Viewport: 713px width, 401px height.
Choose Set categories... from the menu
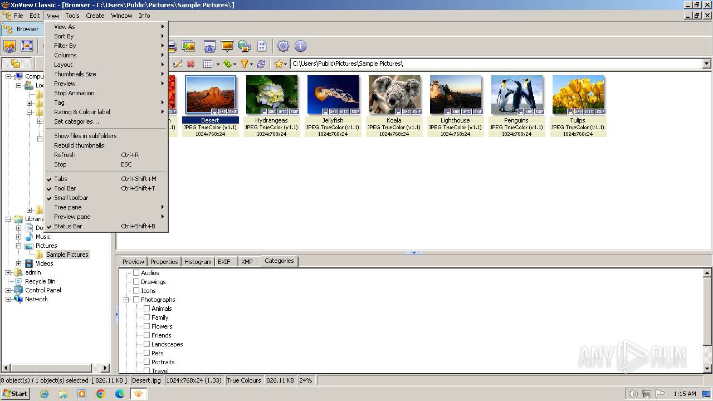[106, 121]
